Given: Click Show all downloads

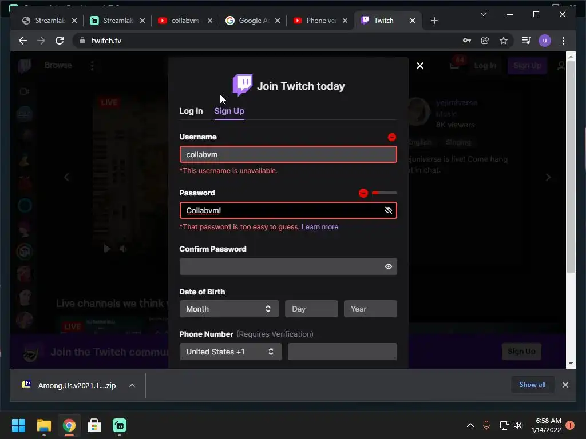Looking at the screenshot, I should (532, 385).
